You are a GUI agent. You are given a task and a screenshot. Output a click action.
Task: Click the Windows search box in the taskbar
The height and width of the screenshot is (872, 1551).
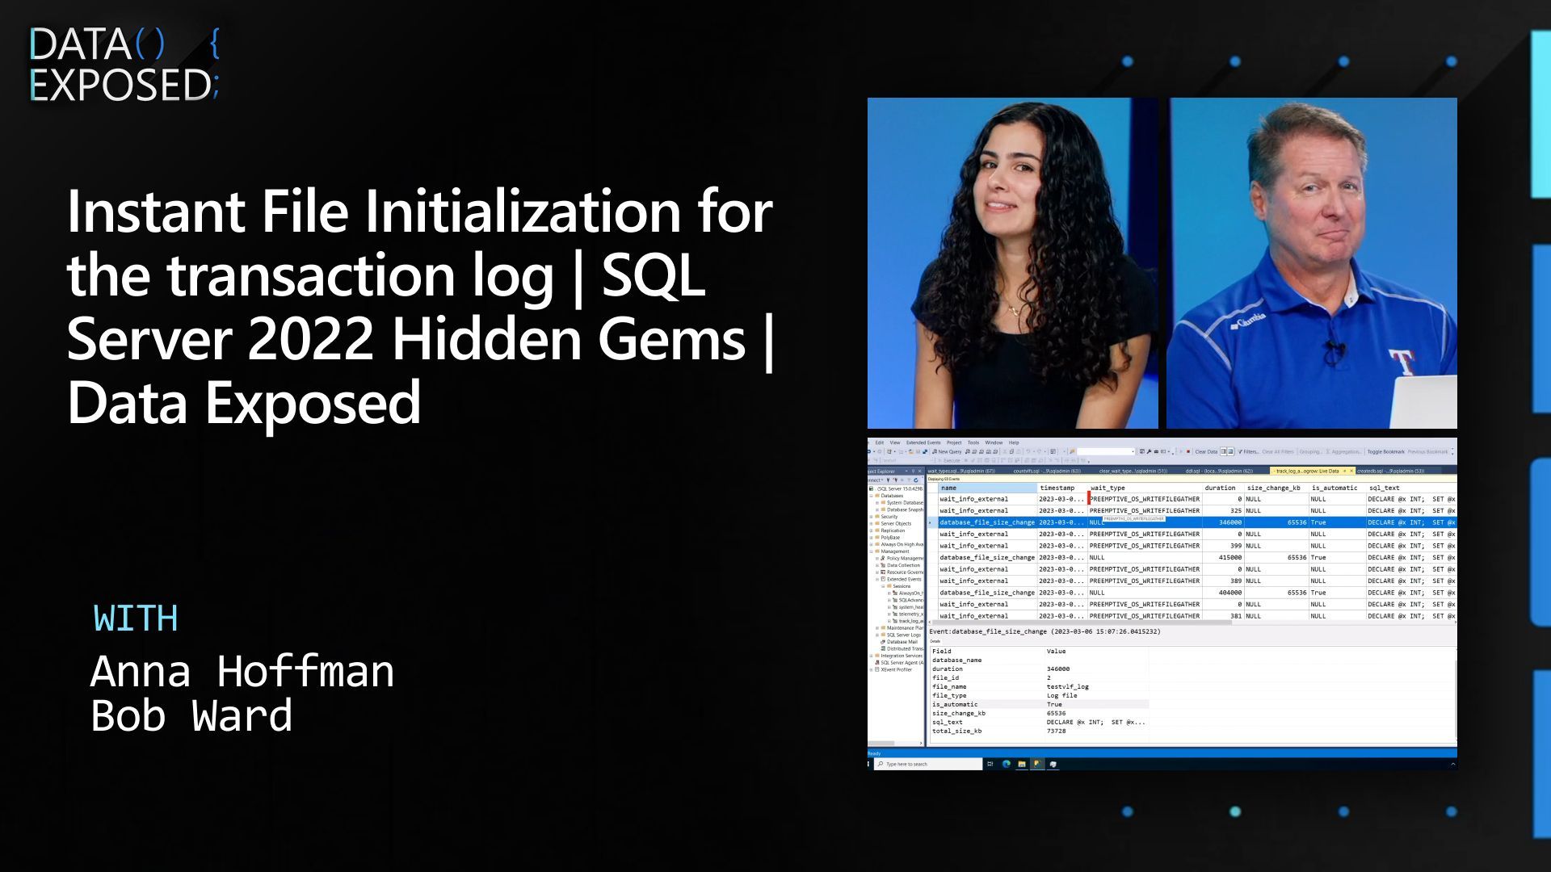click(x=927, y=763)
